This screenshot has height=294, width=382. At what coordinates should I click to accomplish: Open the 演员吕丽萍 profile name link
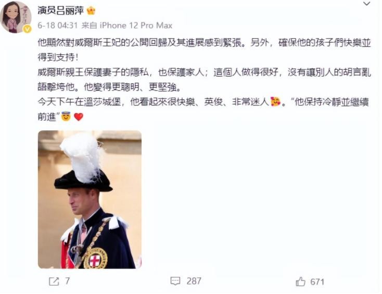click(x=61, y=10)
